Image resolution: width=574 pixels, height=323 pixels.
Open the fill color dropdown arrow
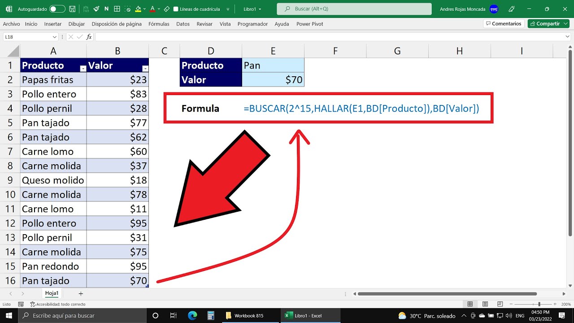144,9
